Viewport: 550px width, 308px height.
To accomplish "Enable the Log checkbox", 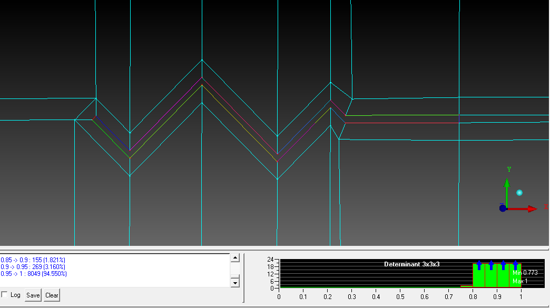I will (5, 295).
